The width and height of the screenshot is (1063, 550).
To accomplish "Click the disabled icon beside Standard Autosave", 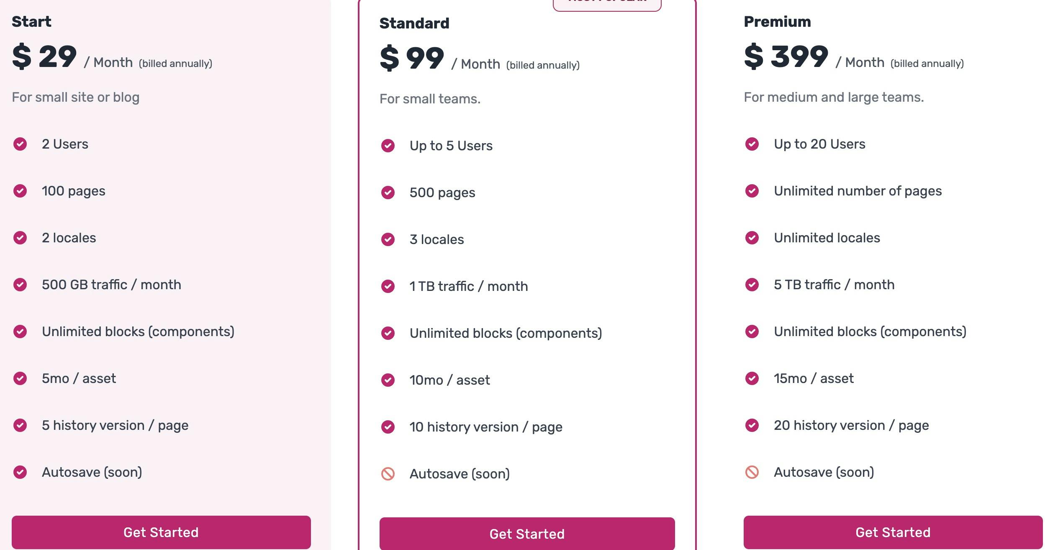I will pos(388,474).
